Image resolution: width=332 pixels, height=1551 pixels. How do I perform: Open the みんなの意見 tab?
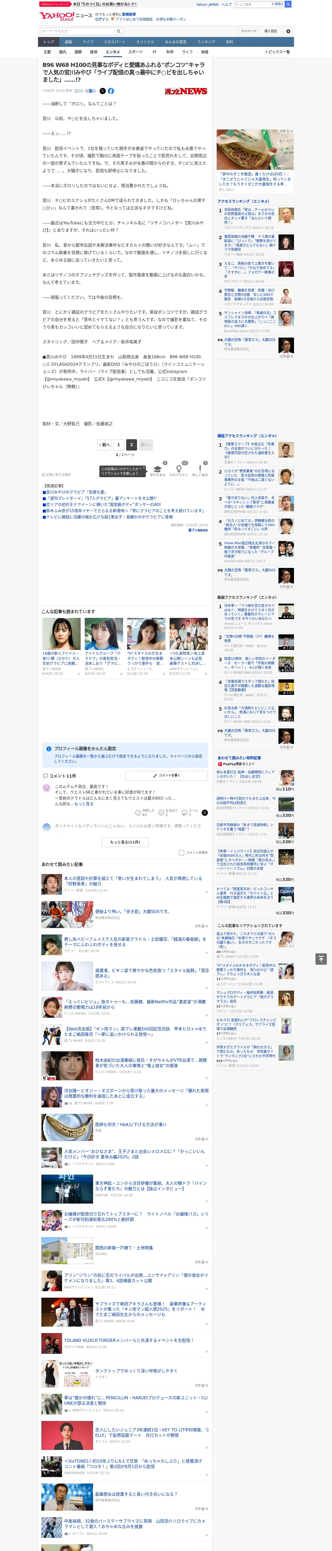point(175,42)
